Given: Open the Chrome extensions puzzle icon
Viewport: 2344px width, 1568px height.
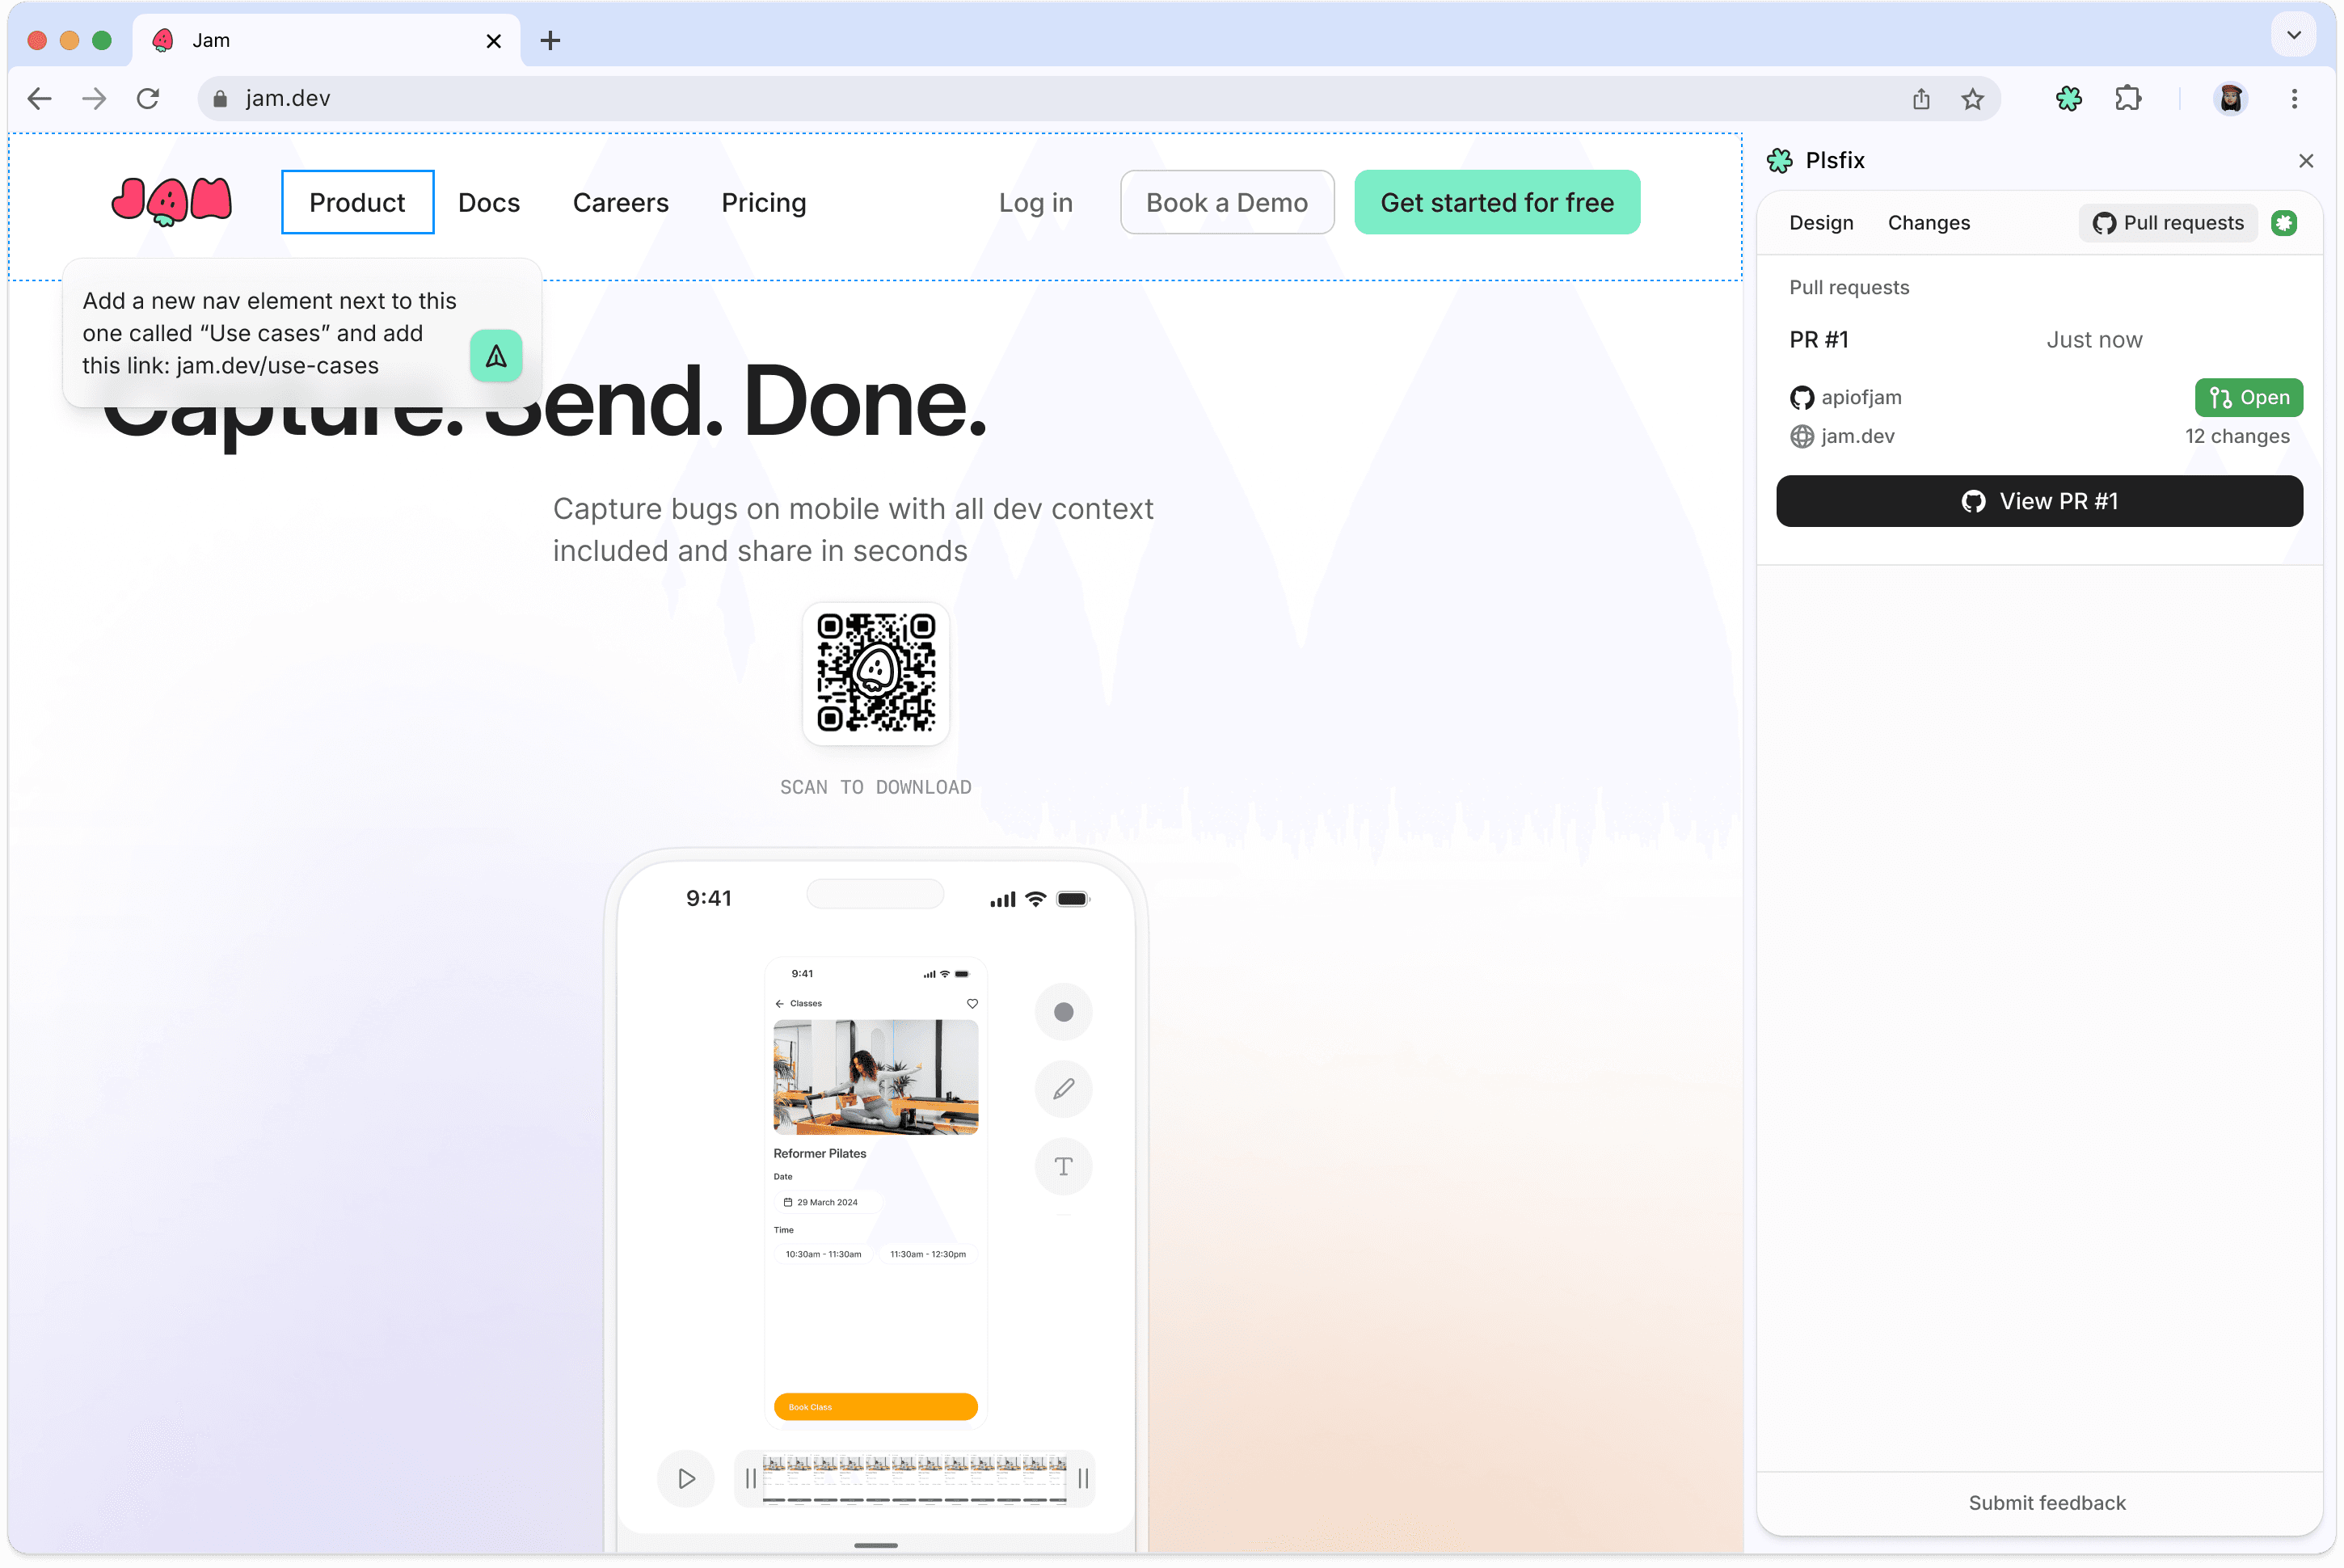Looking at the screenshot, I should point(2127,98).
